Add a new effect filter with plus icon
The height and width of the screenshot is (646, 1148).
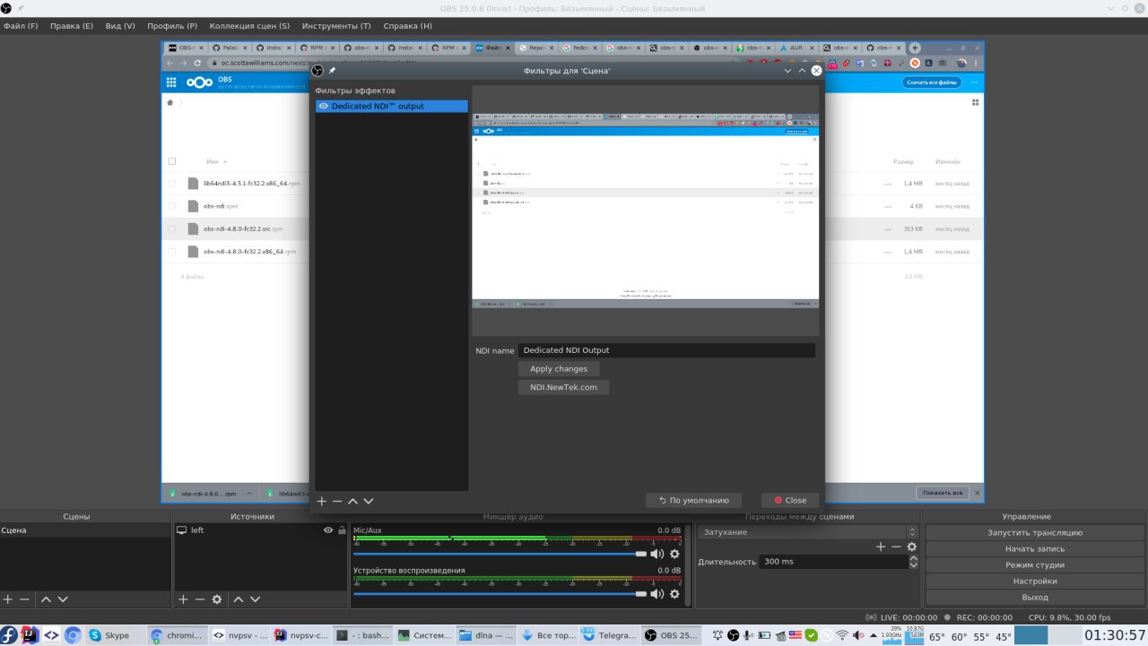322,501
